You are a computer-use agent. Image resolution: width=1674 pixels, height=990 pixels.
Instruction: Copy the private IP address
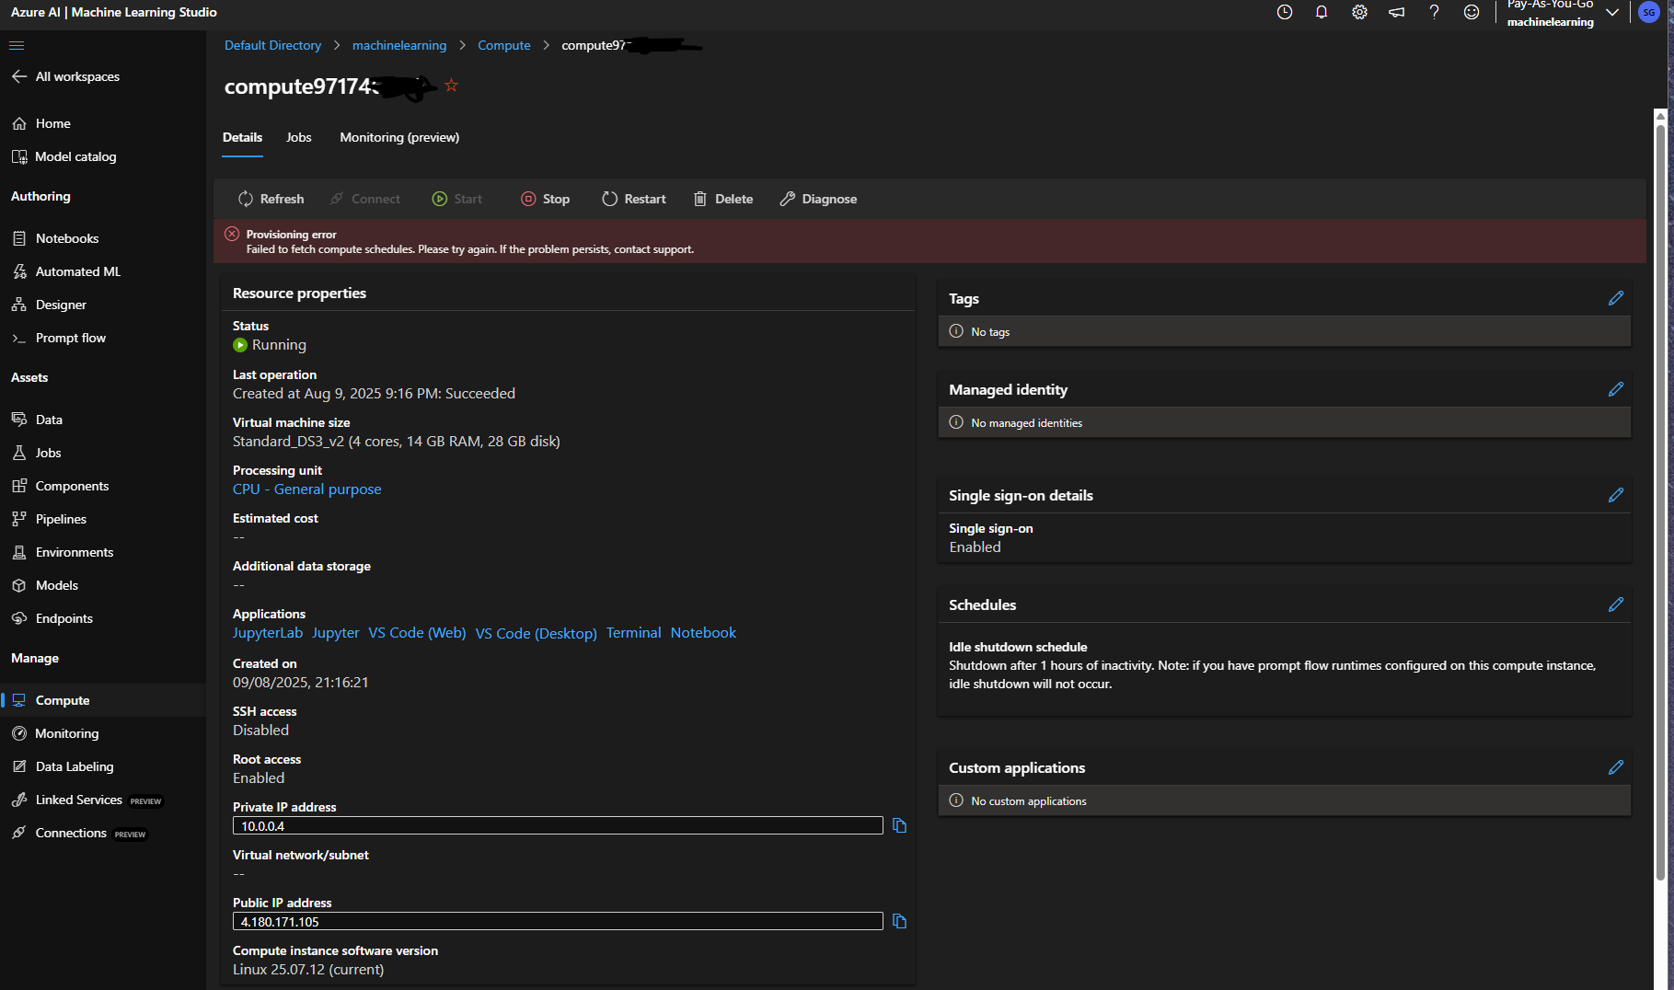900,826
